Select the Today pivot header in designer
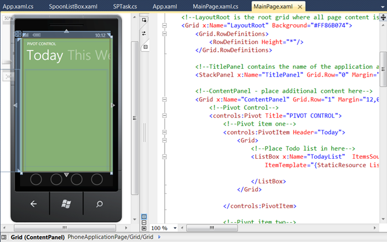The width and height of the screenshot is (387, 242). point(45,56)
